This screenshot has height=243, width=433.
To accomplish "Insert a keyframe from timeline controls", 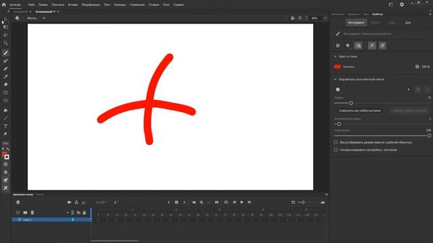I will [x=177, y=202].
